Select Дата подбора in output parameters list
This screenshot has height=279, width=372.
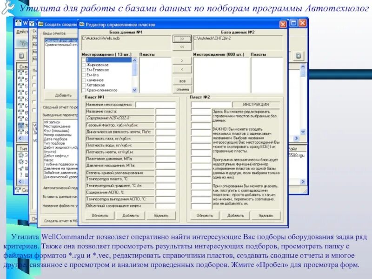pos(55,139)
